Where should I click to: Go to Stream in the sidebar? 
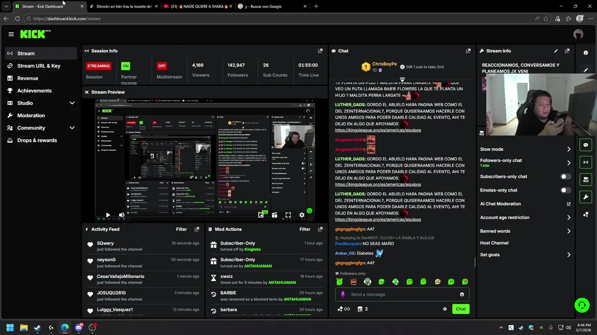coord(41,54)
